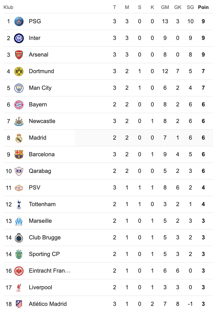Click the Marseille logo icon
This screenshot has height=312, width=213.
point(19,221)
